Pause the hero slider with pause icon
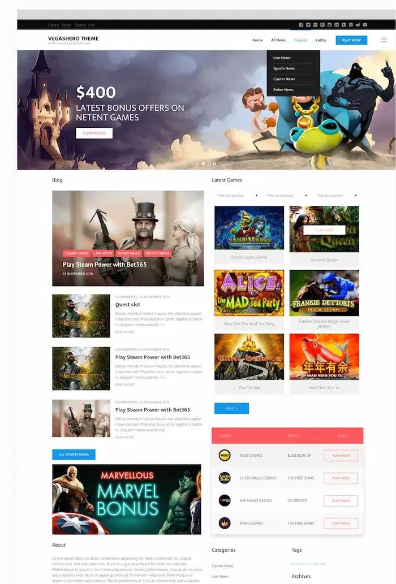396x584 pixels. [214, 163]
